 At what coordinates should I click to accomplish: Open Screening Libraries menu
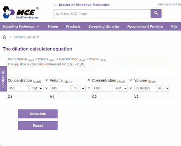tap(104, 26)
